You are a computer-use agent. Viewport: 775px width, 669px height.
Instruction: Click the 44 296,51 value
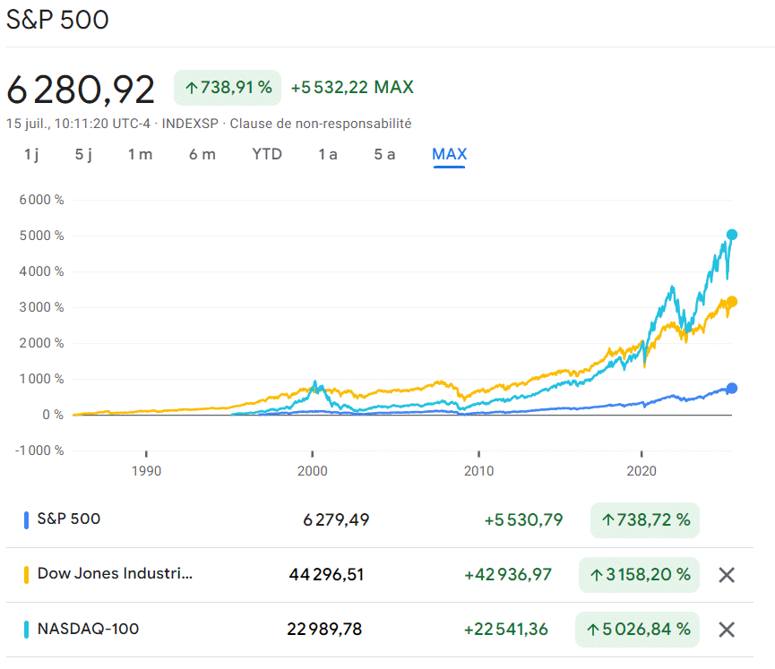point(326,575)
